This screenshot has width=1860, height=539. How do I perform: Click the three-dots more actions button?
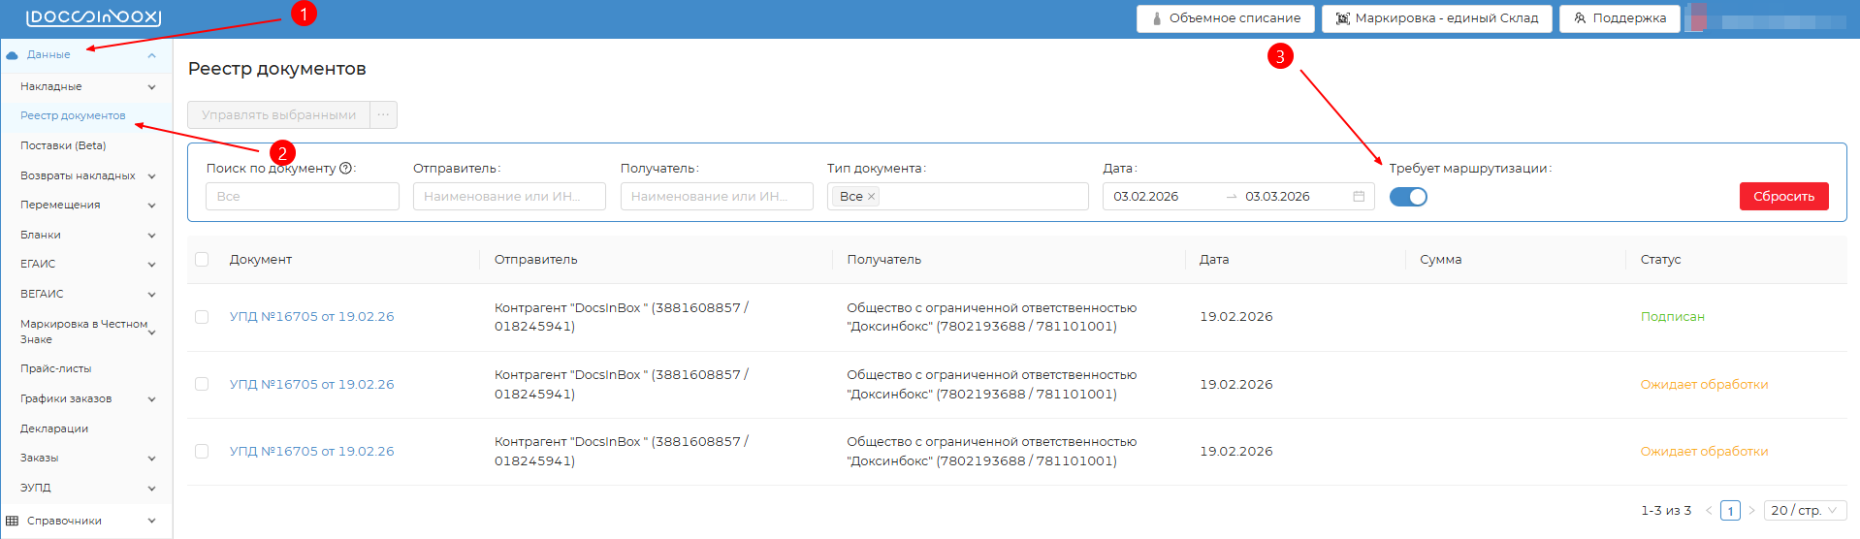point(384,115)
